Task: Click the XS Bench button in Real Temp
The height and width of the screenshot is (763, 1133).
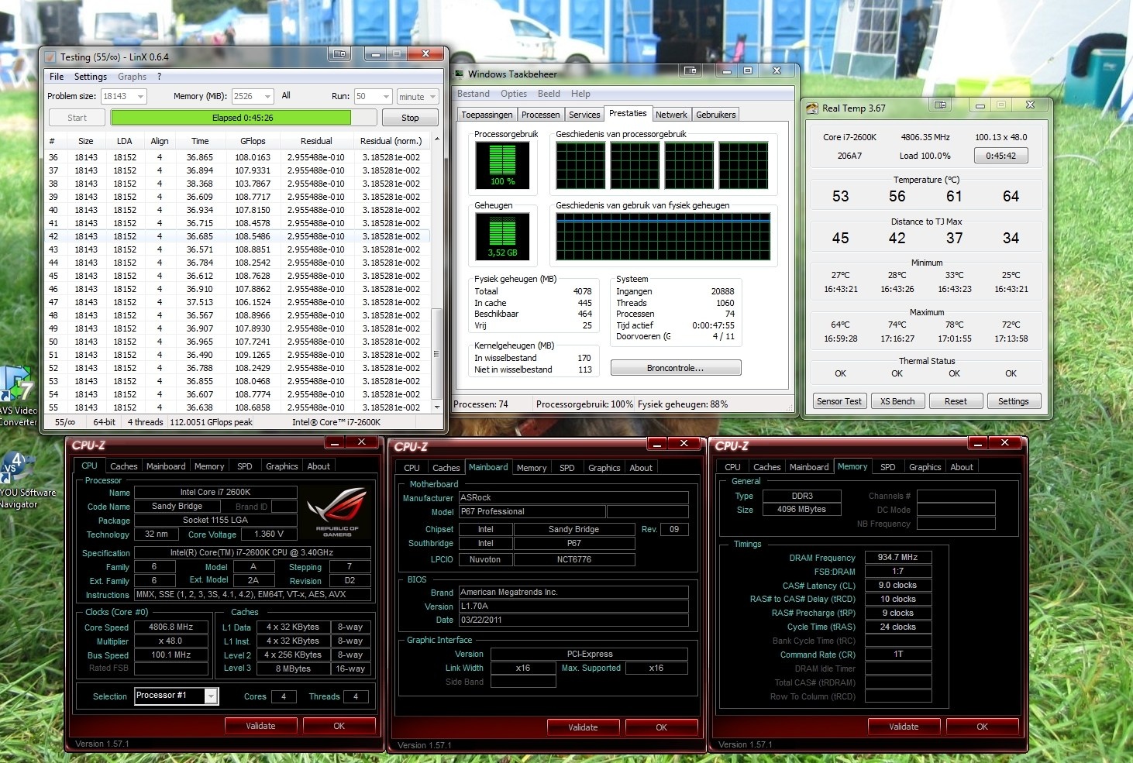Action: [897, 401]
